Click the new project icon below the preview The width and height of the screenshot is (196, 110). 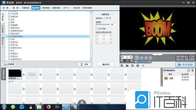122,65
